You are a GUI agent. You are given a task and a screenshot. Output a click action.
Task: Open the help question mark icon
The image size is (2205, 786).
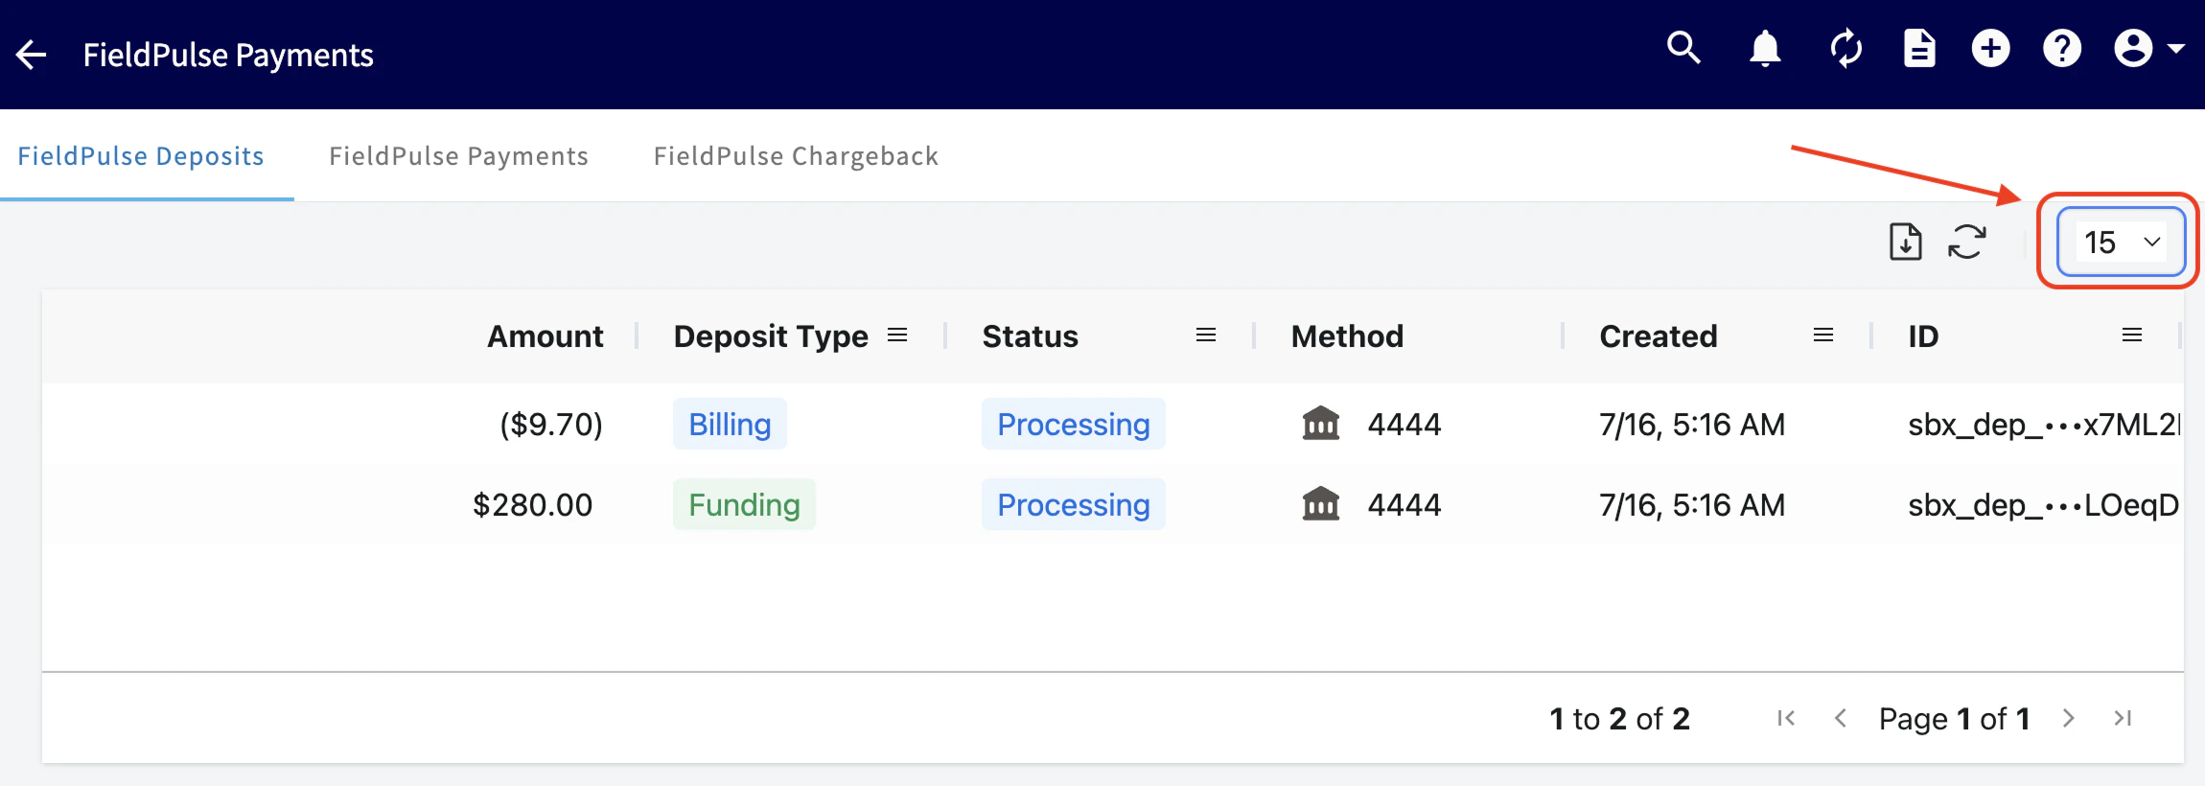pyautogui.click(x=2062, y=48)
